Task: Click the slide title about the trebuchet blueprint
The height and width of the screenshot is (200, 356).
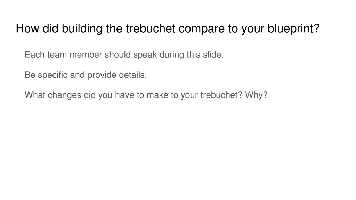Action: pyautogui.click(x=168, y=29)
